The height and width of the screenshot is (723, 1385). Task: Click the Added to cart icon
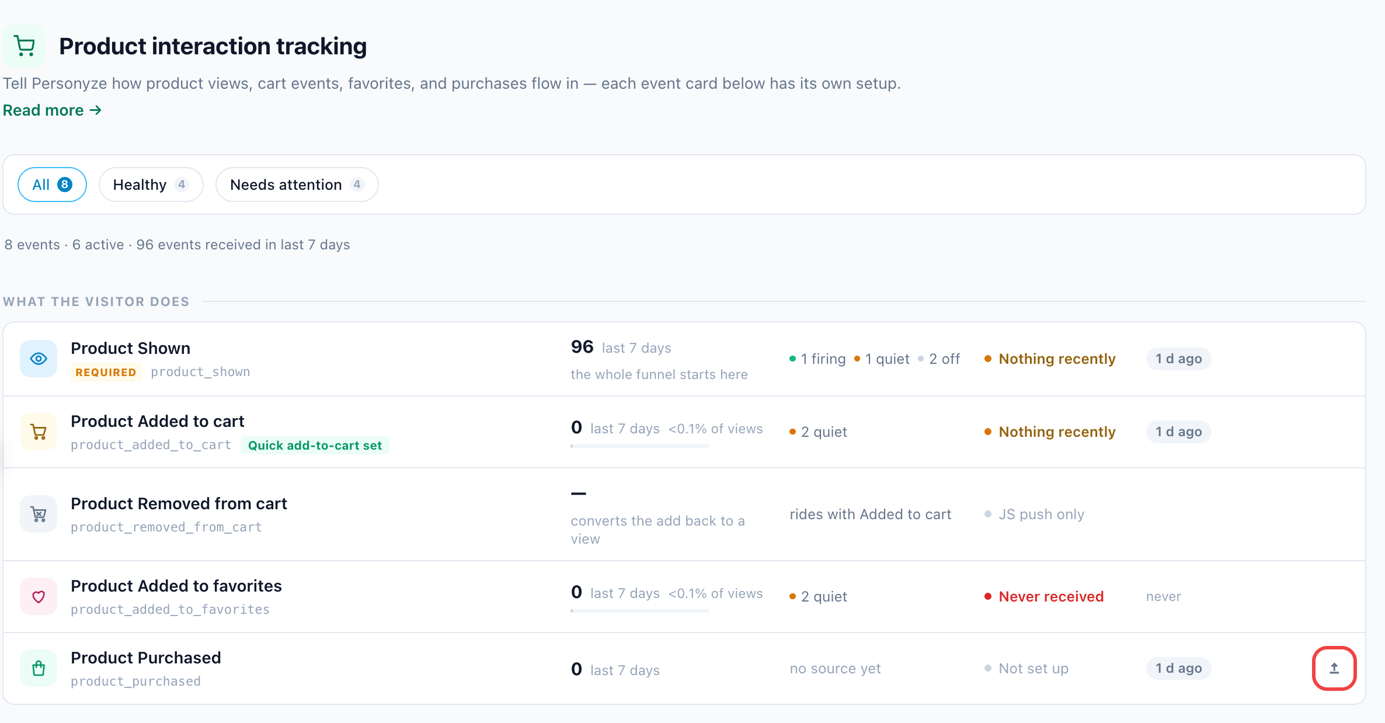(x=39, y=432)
